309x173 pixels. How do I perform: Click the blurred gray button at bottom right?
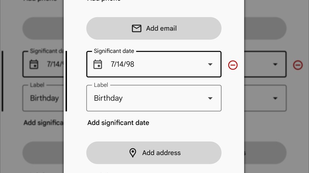(265, 152)
